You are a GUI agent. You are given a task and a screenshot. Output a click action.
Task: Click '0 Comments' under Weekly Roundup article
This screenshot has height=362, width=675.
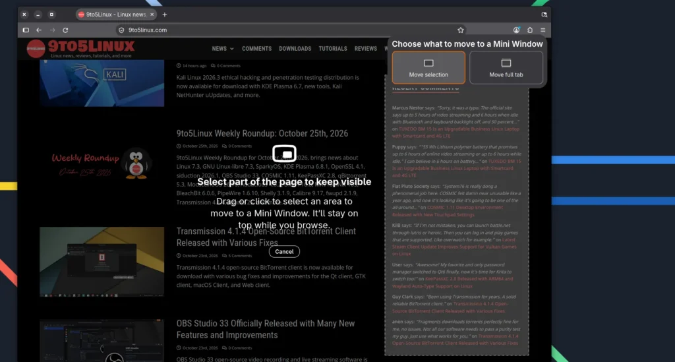[x=237, y=146]
